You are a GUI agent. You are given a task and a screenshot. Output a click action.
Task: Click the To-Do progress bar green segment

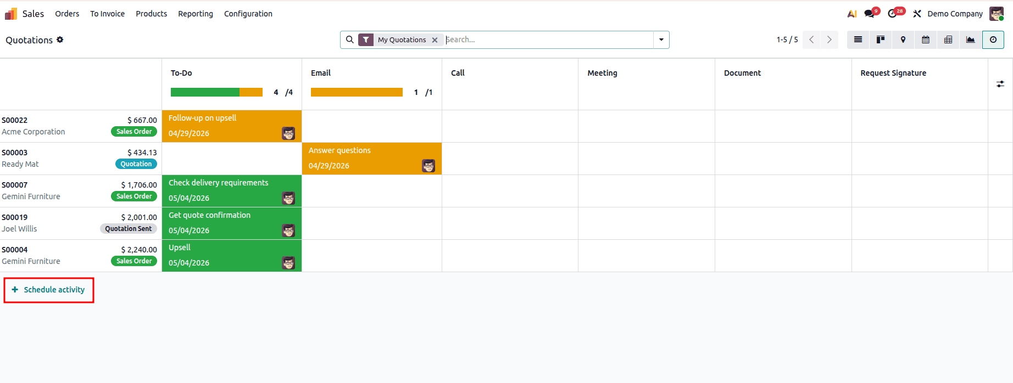pyautogui.click(x=205, y=92)
